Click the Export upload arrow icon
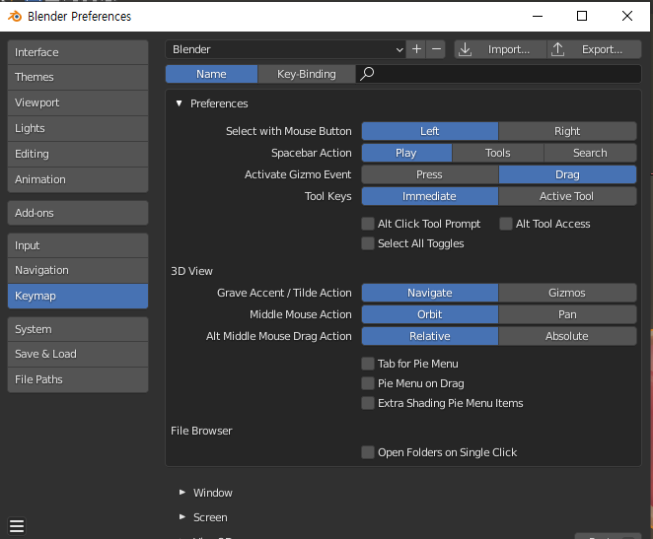 click(557, 49)
